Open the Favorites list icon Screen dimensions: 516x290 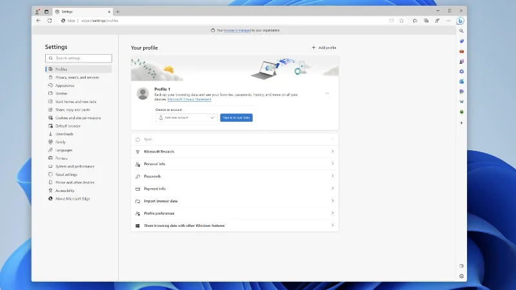(x=415, y=21)
